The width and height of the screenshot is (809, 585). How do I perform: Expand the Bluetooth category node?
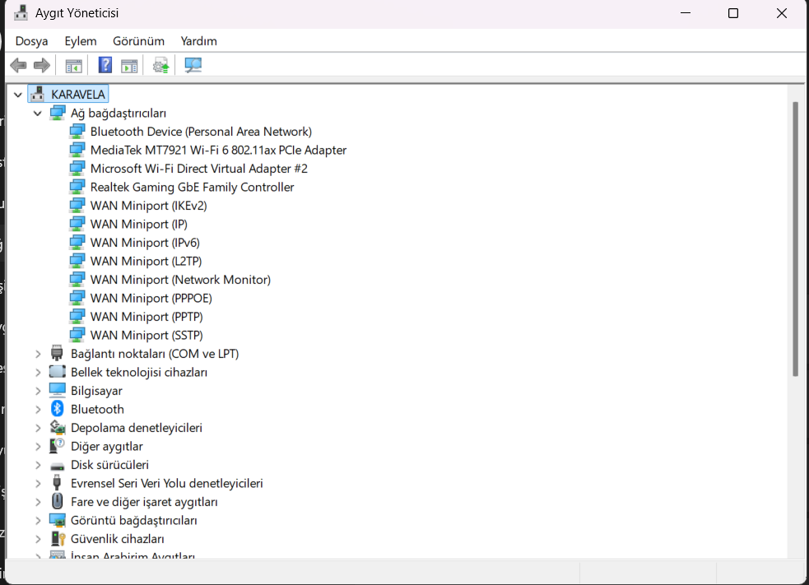[x=38, y=410]
